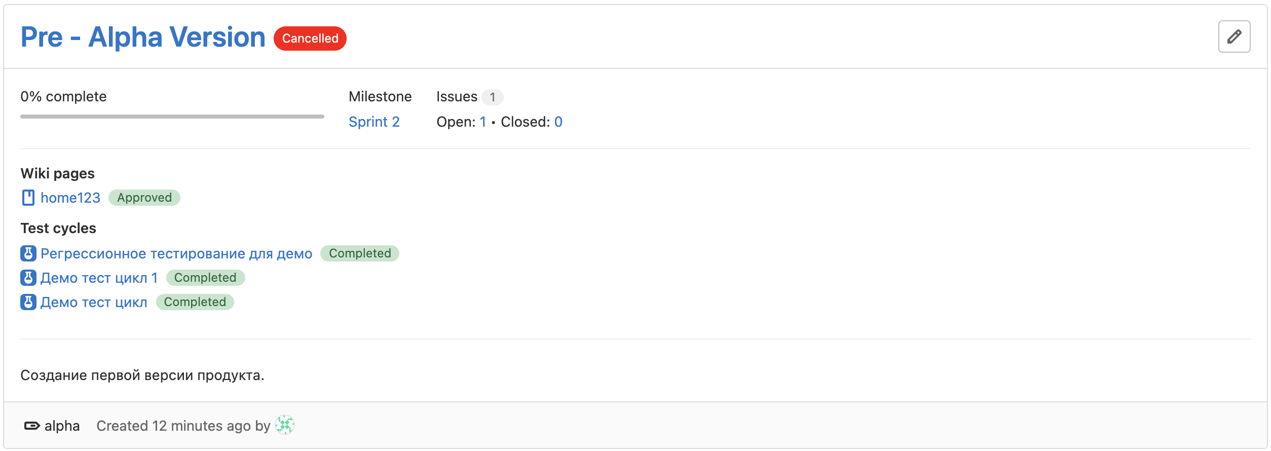This screenshot has height=451, width=1271.
Task: Click the alpha tag icon in footer
Action: point(32,426)
